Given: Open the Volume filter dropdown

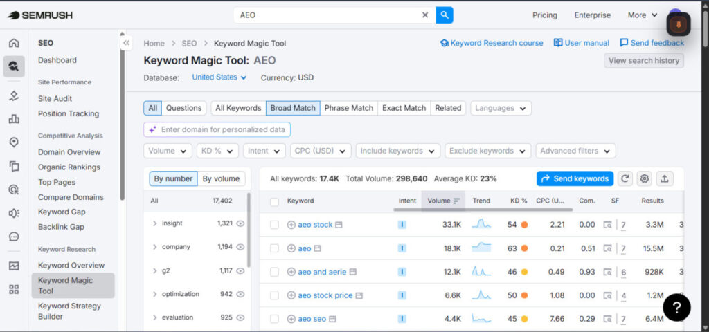Looking at the screenshot, I should pos(168,151).
